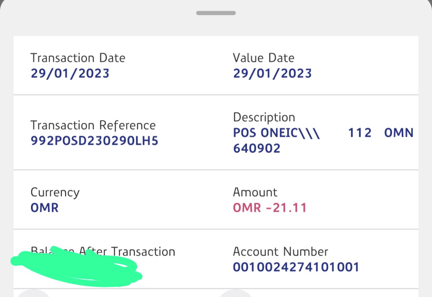
Task: Tap transaction reference 992POSD230290LH5
Action: pyautogui.click(x=94, y=141)
